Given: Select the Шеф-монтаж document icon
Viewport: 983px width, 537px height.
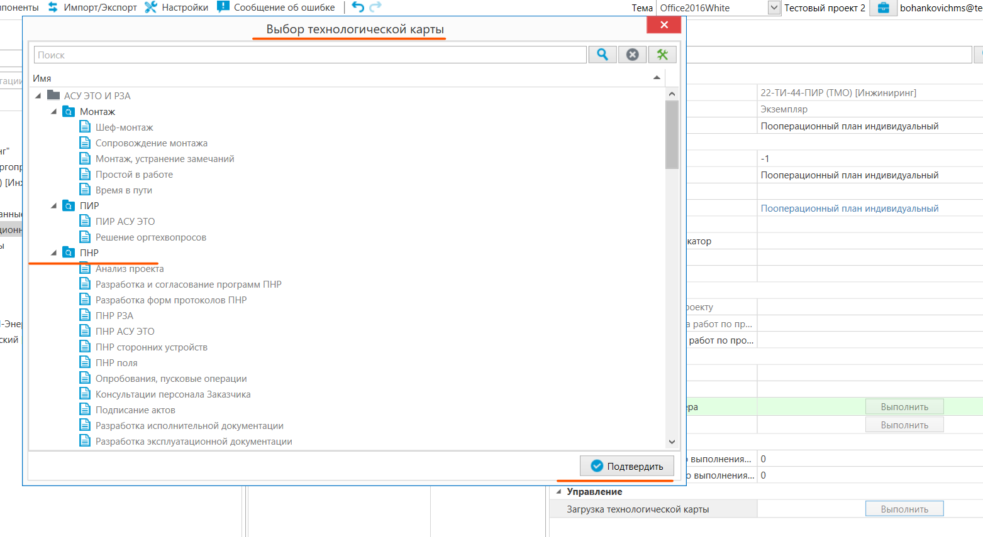Looking at the screenshot, I should point(85,127).
